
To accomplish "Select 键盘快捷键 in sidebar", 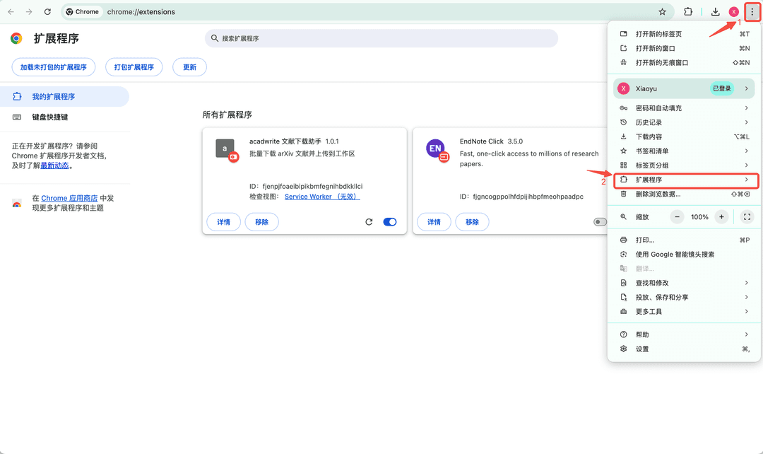I will pyautogui.click(x=64, y=117).
